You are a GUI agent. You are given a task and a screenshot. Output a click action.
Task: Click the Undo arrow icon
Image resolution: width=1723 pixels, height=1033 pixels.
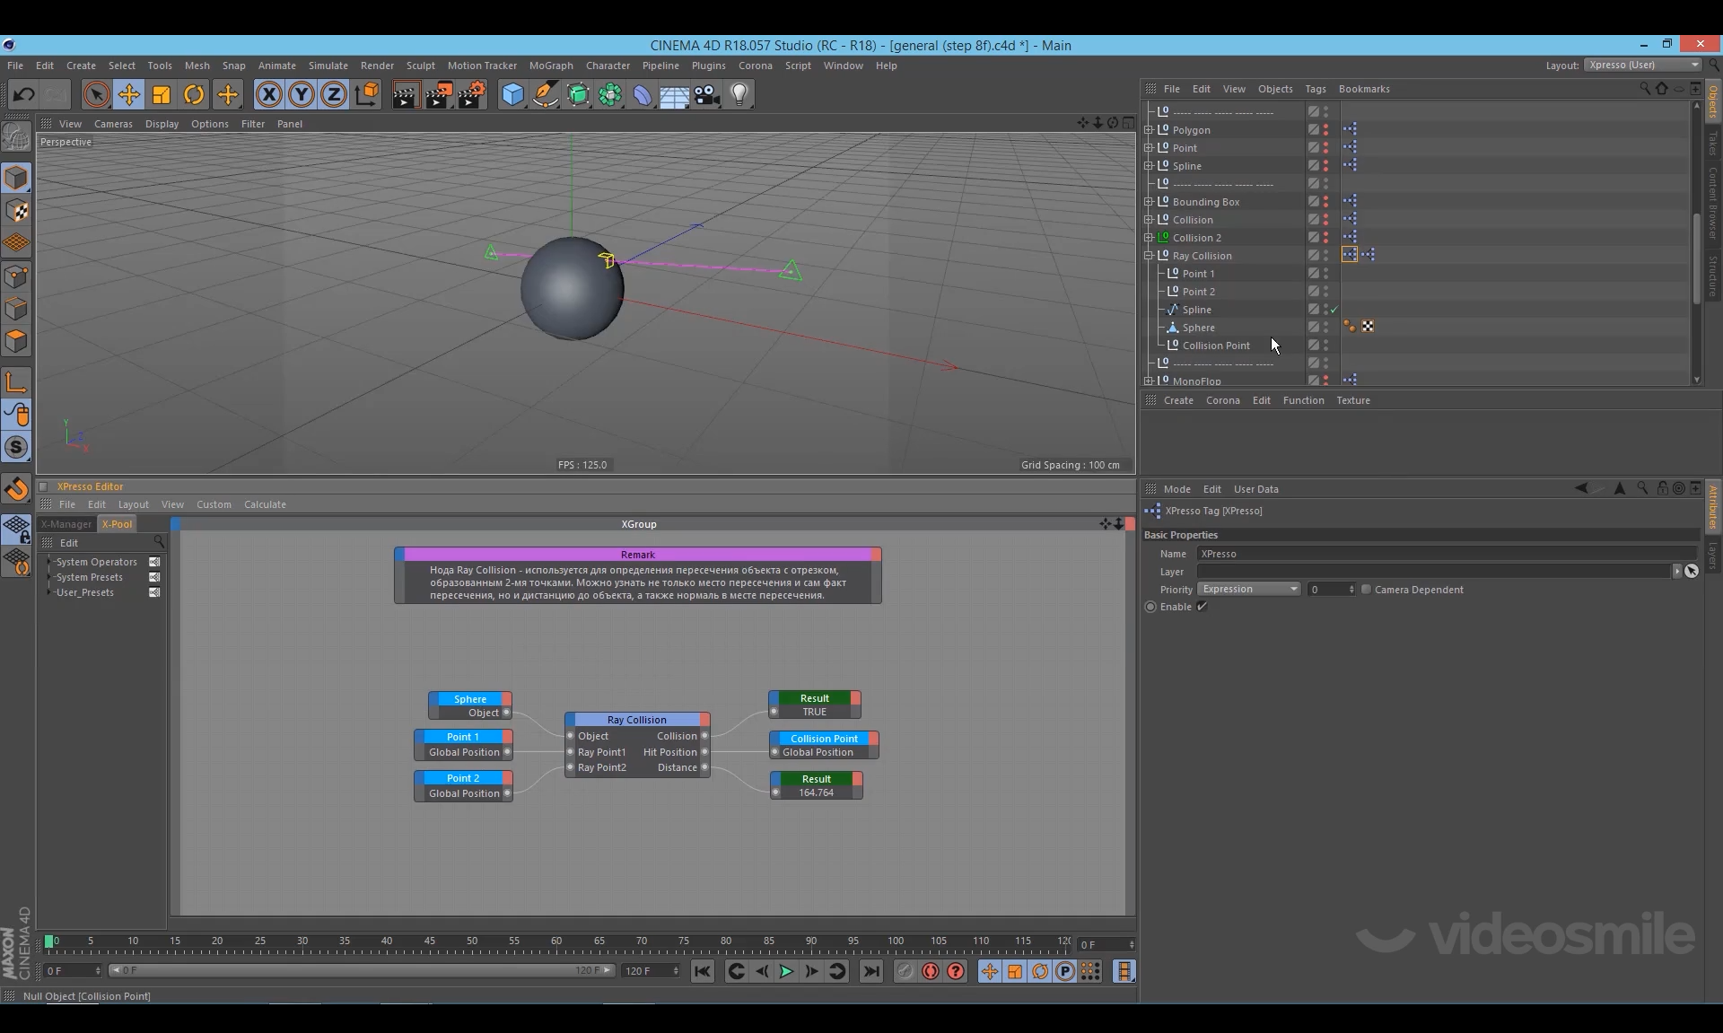click(x=24, y=94)
